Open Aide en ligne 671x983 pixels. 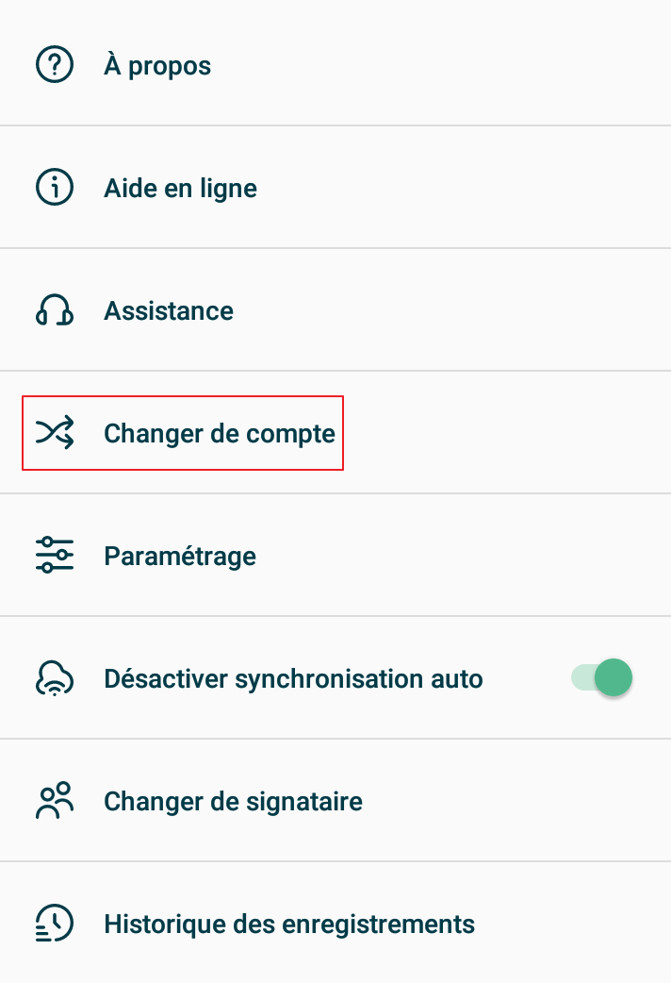180,189
